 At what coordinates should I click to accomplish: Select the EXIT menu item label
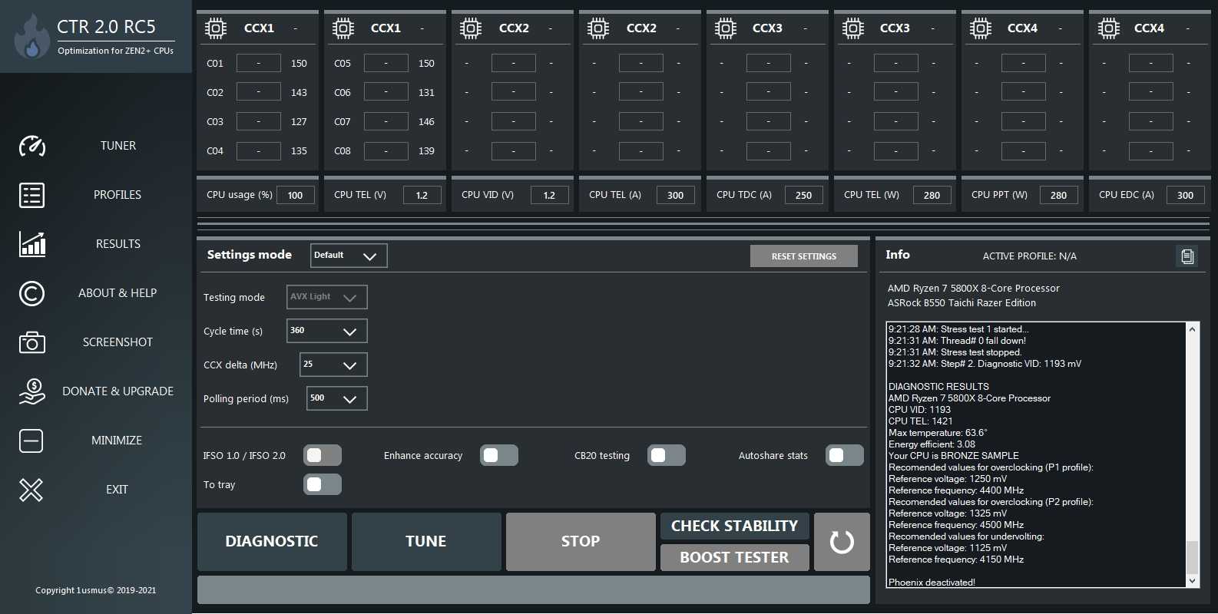117,490
